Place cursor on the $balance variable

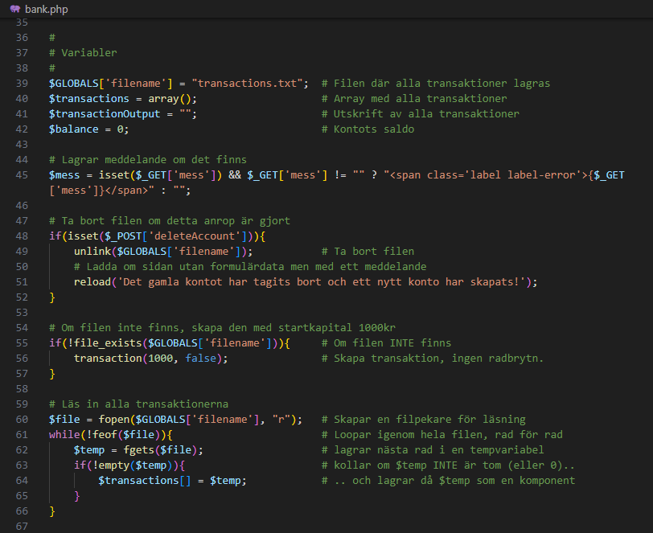(x=74, y=129)
